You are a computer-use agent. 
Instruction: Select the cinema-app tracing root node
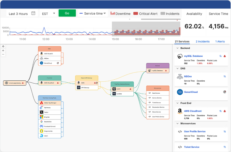15,83
